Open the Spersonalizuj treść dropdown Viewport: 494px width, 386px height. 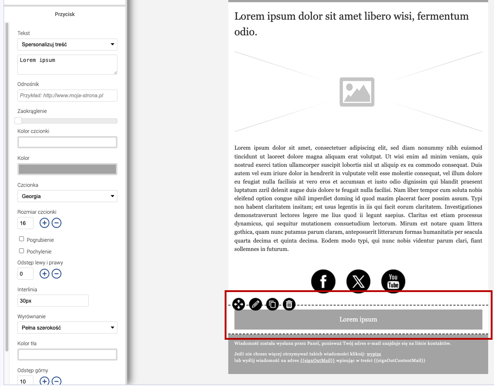tap(67, 44)
